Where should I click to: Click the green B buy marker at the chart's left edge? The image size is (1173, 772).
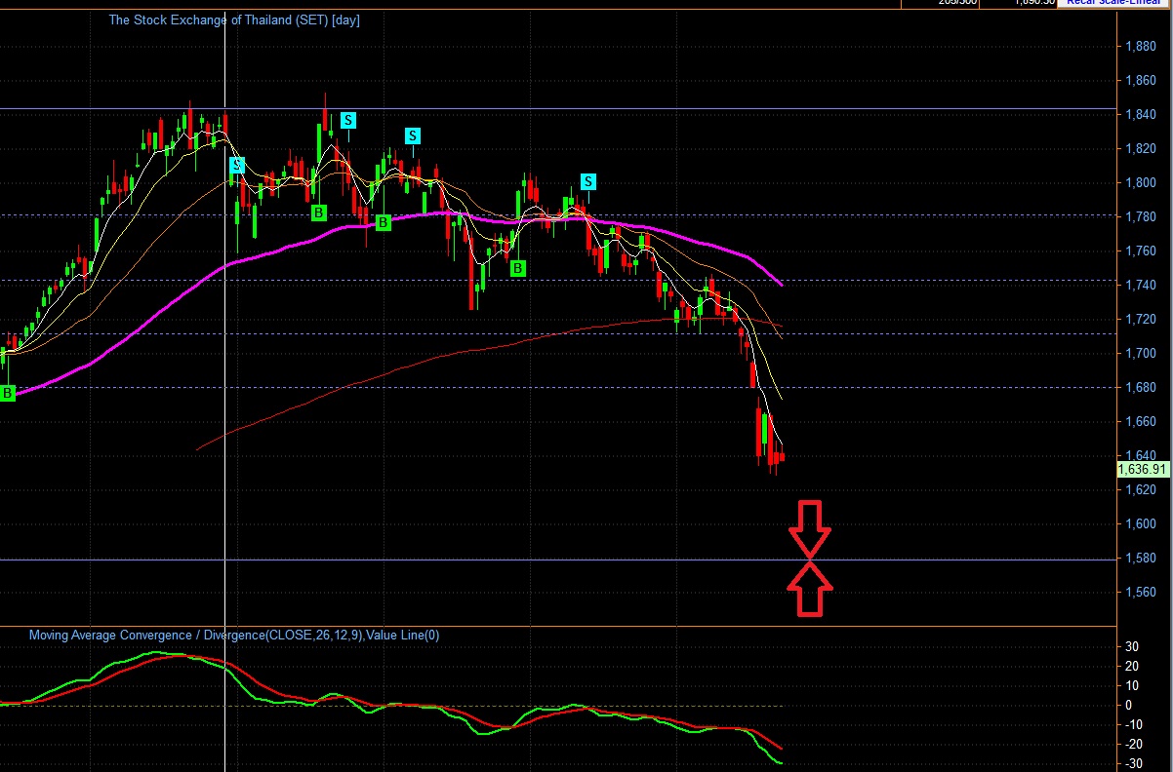click(x=8, y=393)
